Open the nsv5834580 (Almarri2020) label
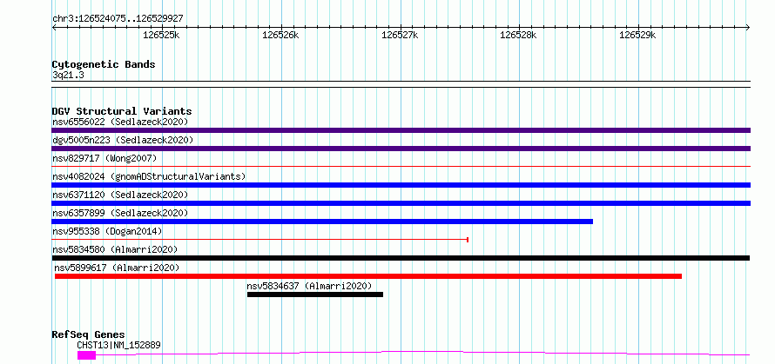This screenshot has width=775, height=364. pos(115,249)
